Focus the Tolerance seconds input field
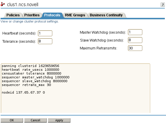 coord(45,41)
